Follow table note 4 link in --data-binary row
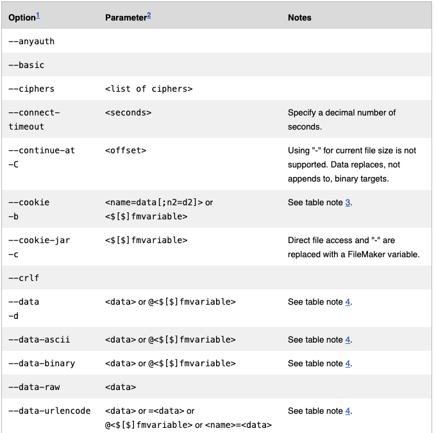 click(348, 363)
